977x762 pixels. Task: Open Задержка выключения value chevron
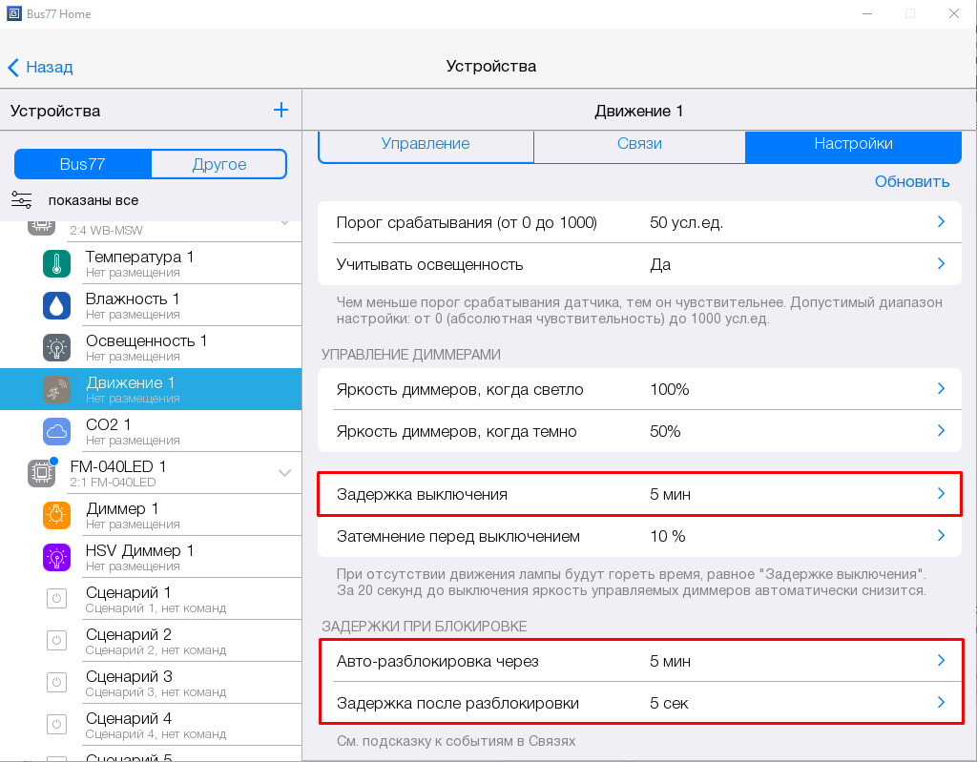pyautogui.click(x=940, y=494)
